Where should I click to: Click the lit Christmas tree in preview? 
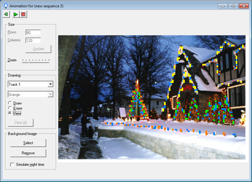(137, 101)
